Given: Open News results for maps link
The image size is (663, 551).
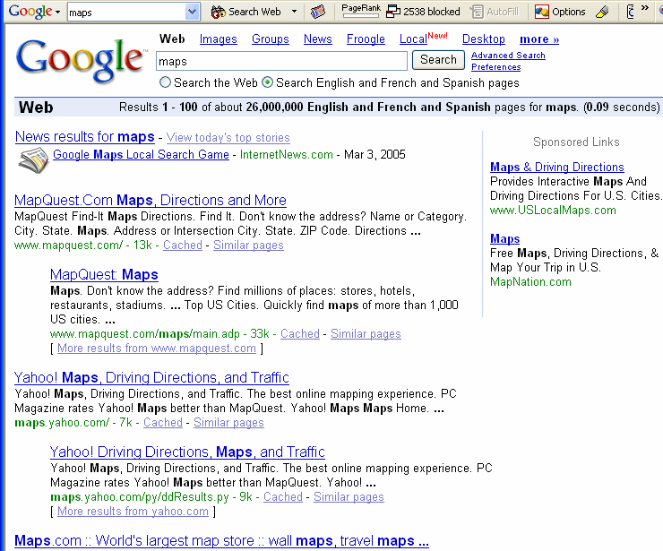Looking at the screenshot, I should pyautogui.click(x=84, y=136).
